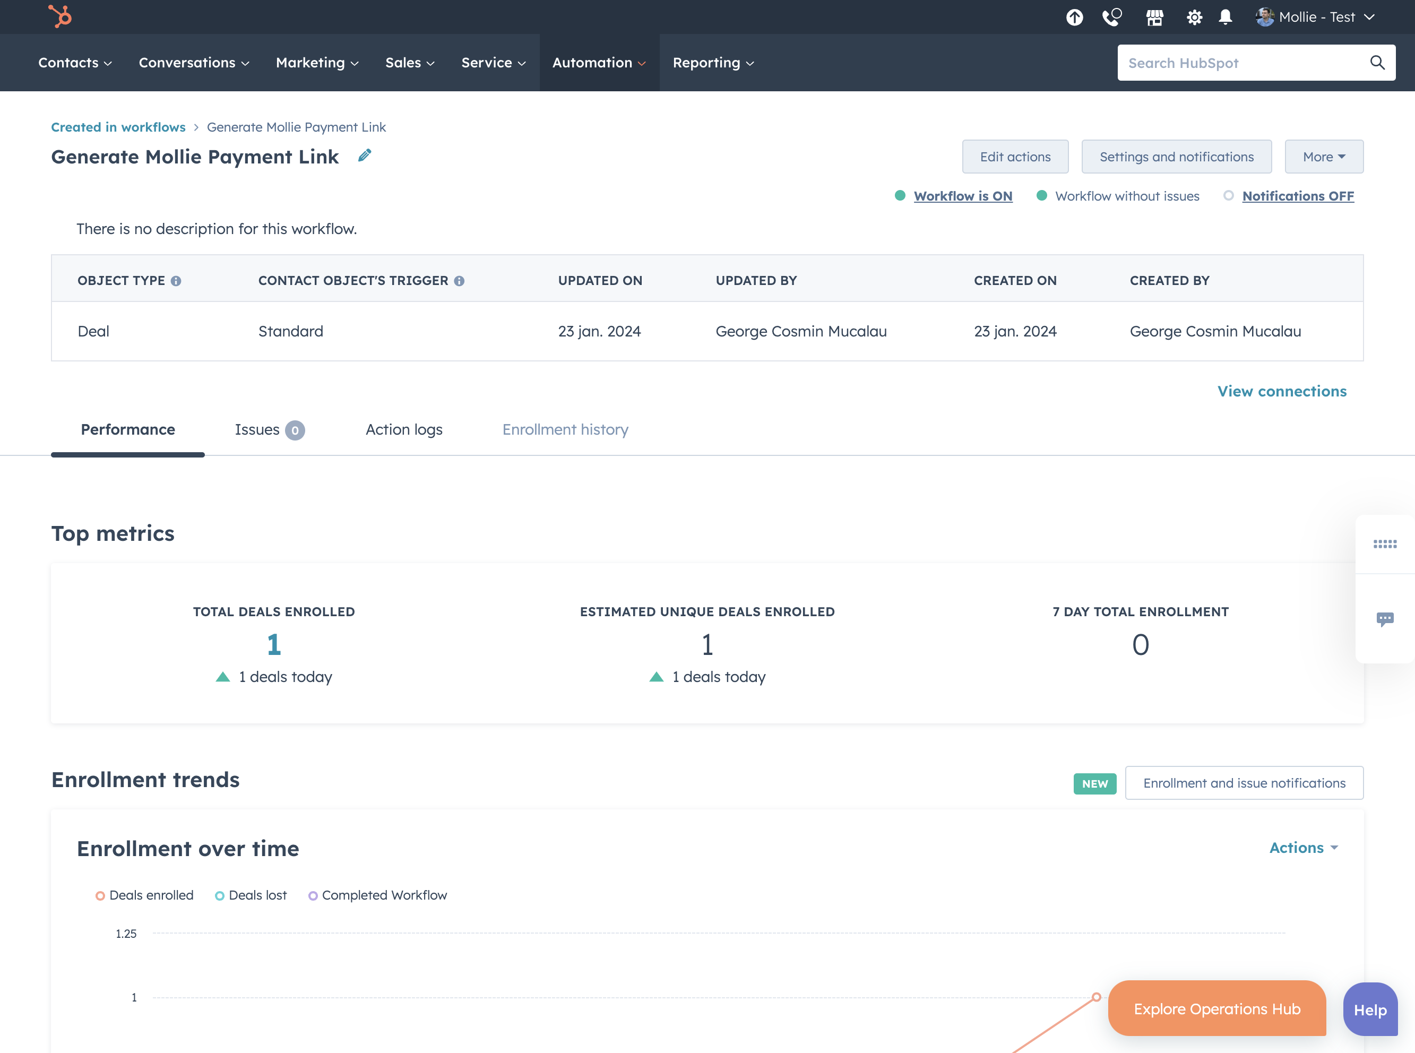Screen dimensions: 1415x1053
Task: Toggle Deals lost legend series
Action: point(251,895)
